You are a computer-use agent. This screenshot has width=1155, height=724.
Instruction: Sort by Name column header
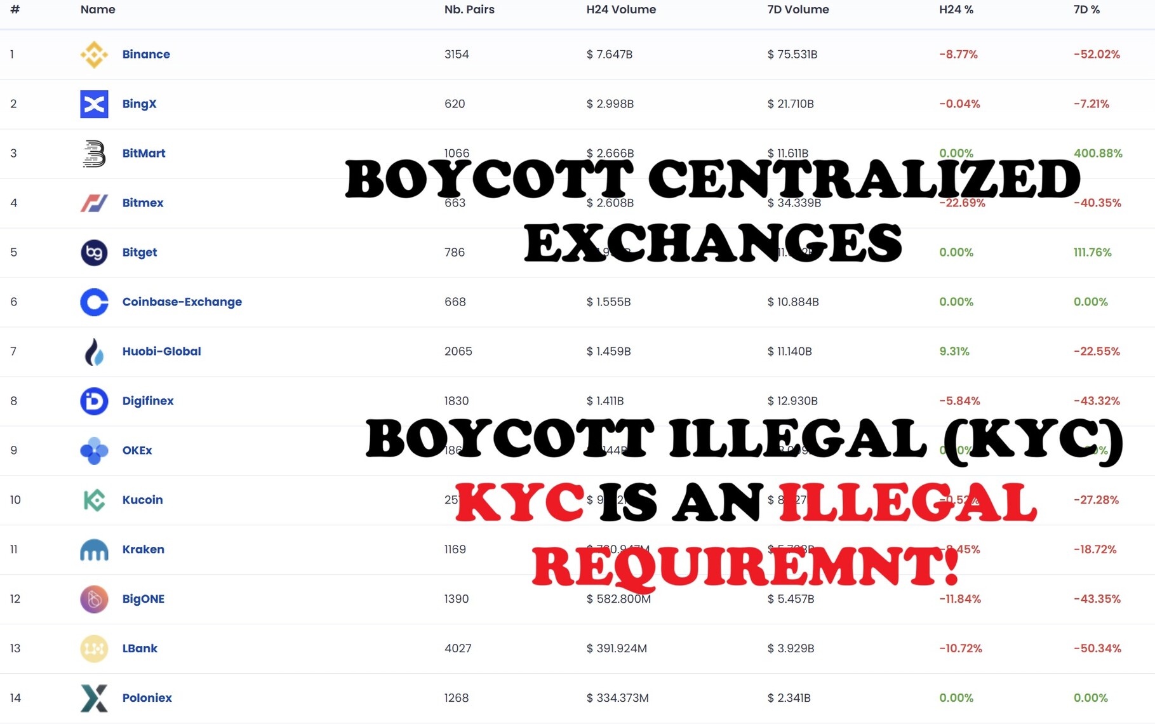click(x=98, y=10)
